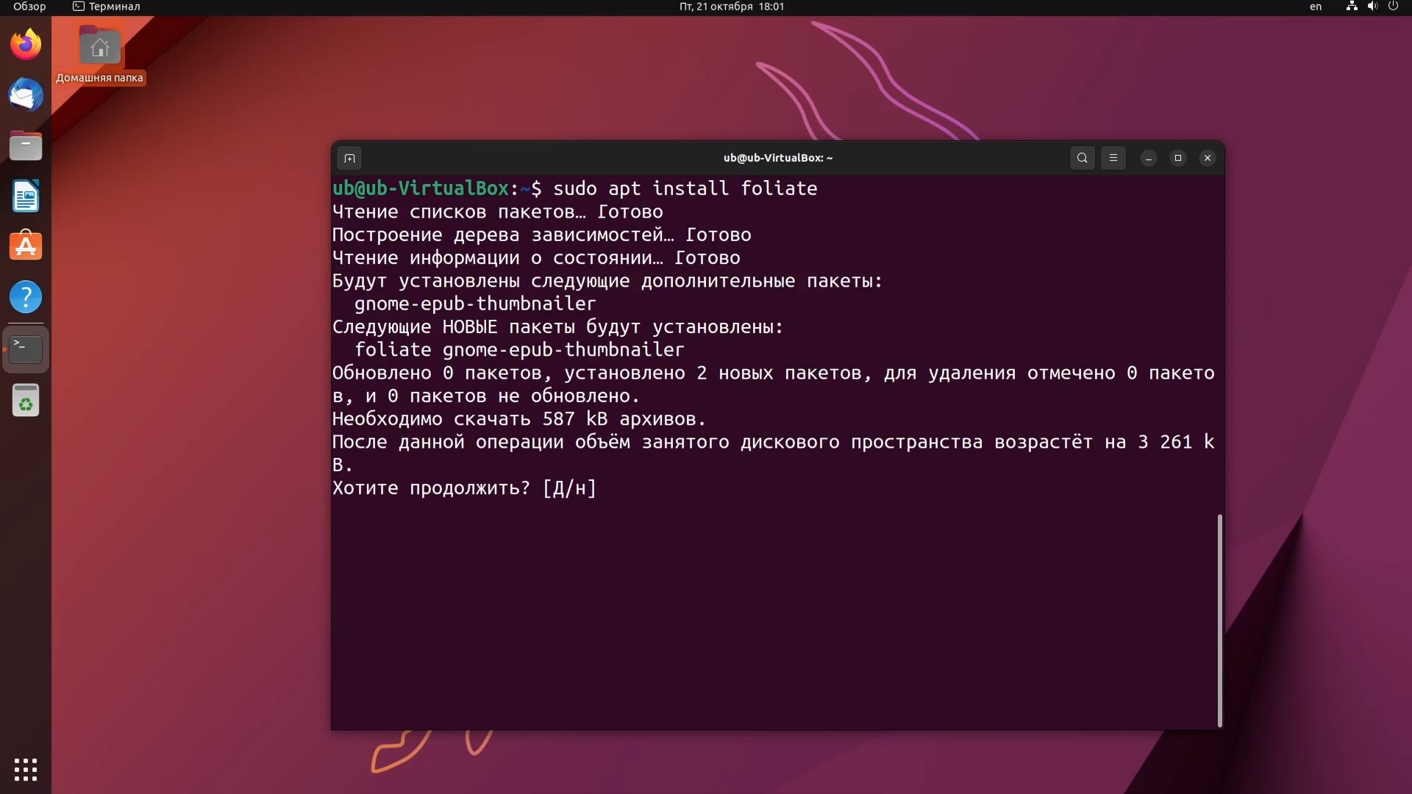Maximize the terminal window

coord(1177,158)
